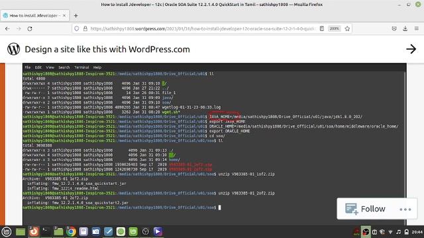Click the Follow button
The image size is (424, 238).
[x=365, y=209]
